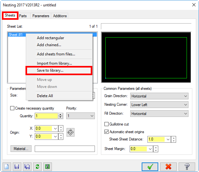199x172 pixels.
Task: Expand the Origin X value dropdown arrow
Action: click(x=55, y=129)
